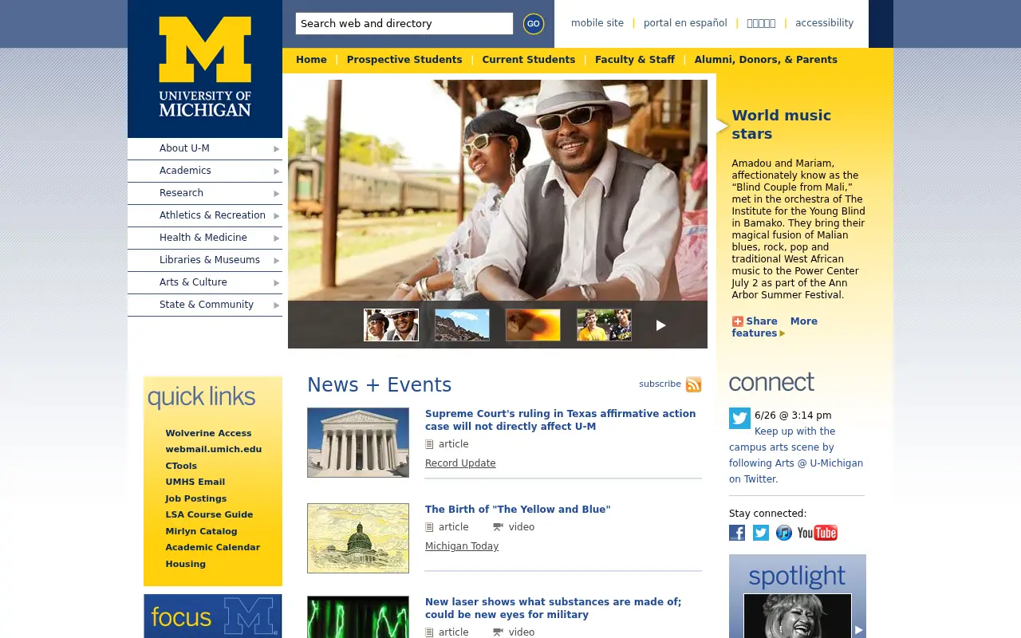
Task: Open the LSA Course Guide quick link
Action: (x=209, y=514)
